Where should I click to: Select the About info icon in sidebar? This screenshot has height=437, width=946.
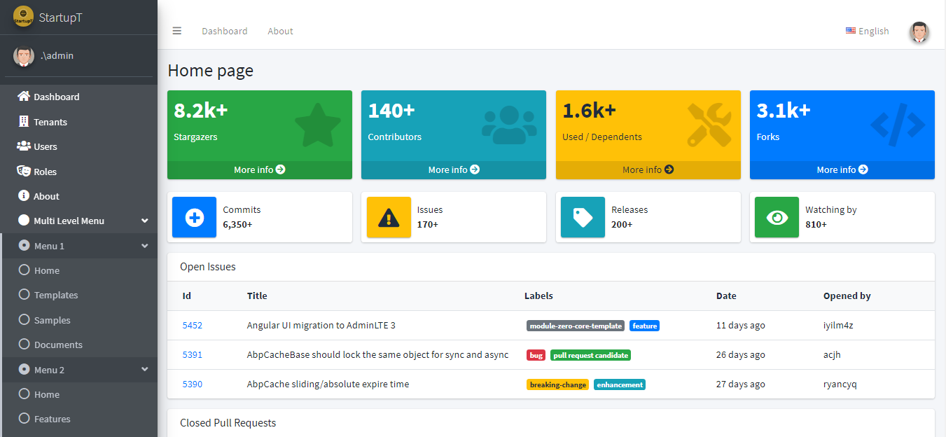tap(24, 195)
